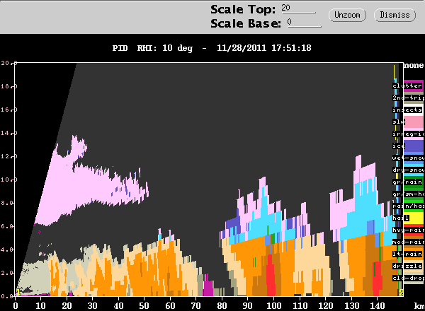
Task: Click the 'lt-rain' legend label
Action: coord(407,254)
